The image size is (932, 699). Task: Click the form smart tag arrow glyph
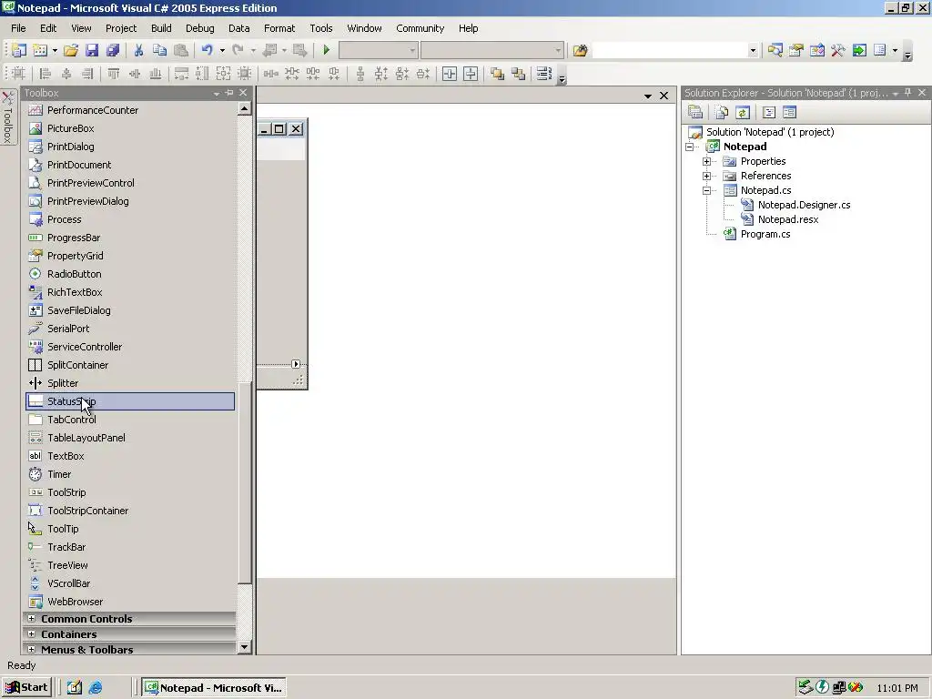296,364
